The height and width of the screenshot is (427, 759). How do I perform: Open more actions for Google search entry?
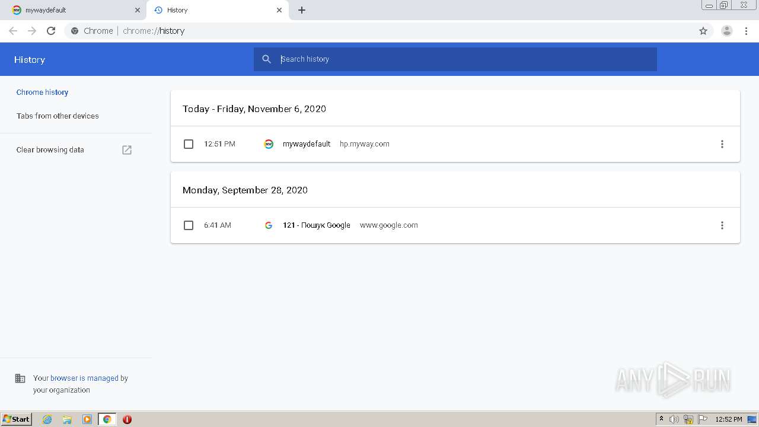click(722, 225)
